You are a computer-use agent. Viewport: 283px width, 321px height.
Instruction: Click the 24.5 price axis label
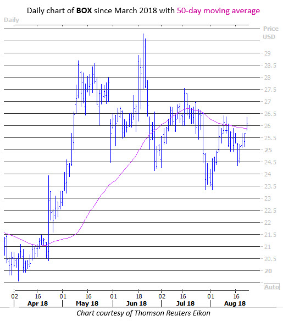(270, 162)
